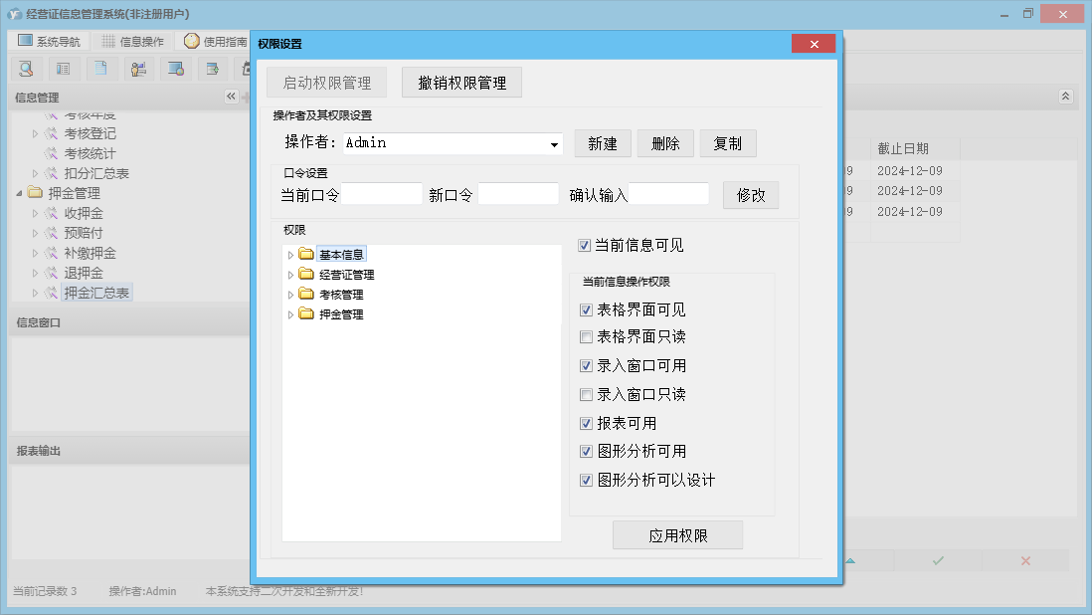The width and height of the screenshot is (1092, 615).
Task: Click the search/query toolbar icon with magnifier
Action: click(x=27, y=69)
